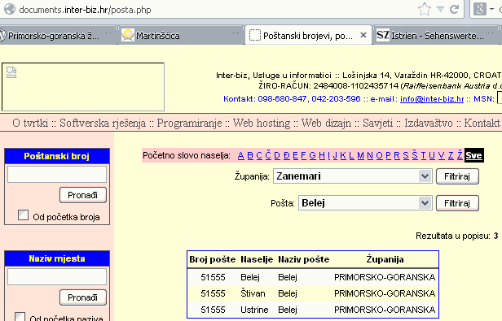The image size is (502, 321).
Task: Click the Ustrine settlement cell
Action: (254, 310)
